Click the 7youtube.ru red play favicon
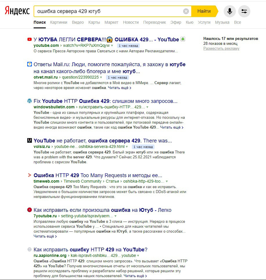 coord(29,210)
